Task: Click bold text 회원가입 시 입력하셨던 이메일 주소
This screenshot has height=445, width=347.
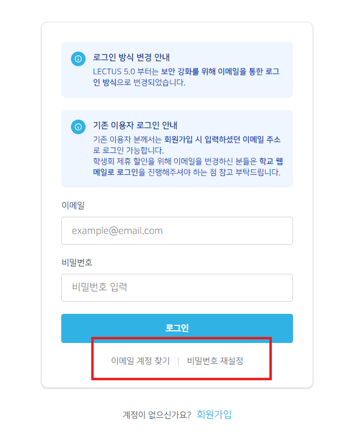Action: (x=223, y=140)
